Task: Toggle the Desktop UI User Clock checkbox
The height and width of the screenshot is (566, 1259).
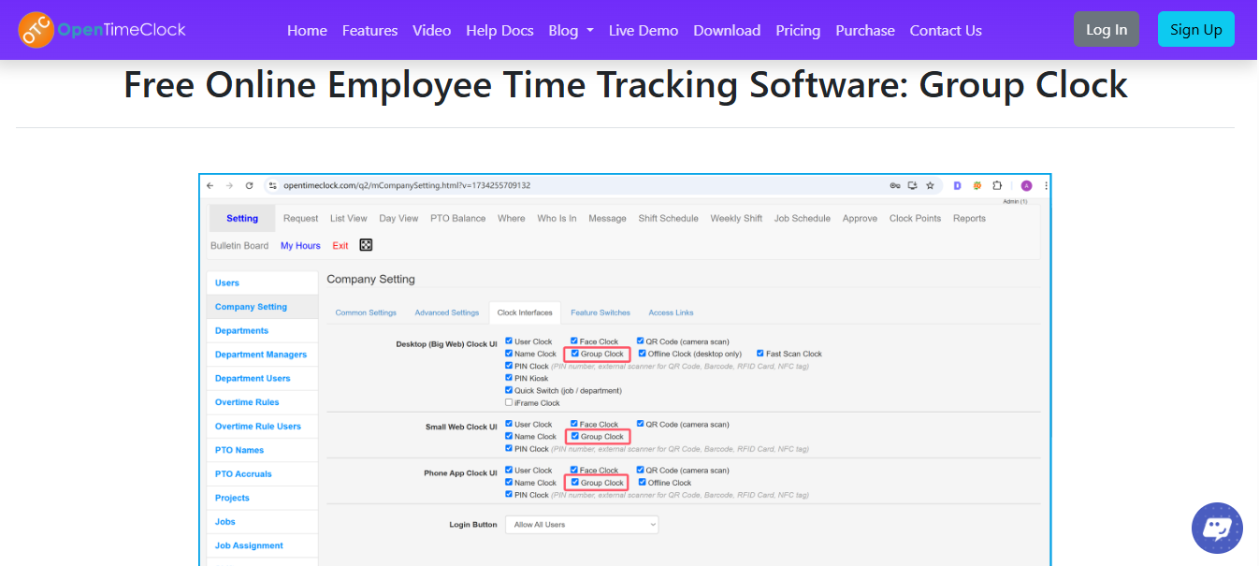Action: click(509, 341)
